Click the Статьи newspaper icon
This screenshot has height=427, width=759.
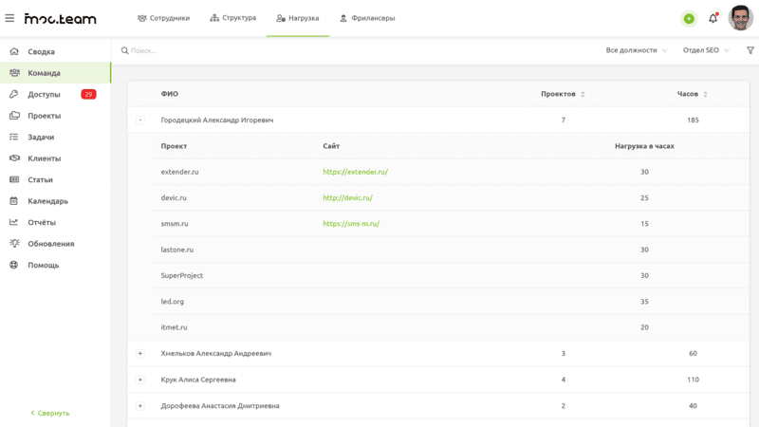point(14,179)
